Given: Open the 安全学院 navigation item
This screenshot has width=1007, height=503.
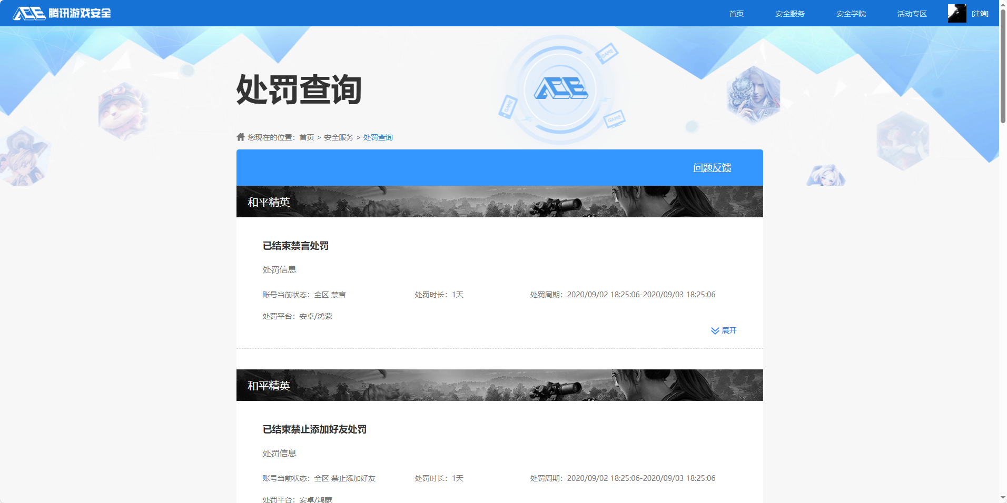Looking at the screenshot, I should pyautogui.click(x=851, y=13).
